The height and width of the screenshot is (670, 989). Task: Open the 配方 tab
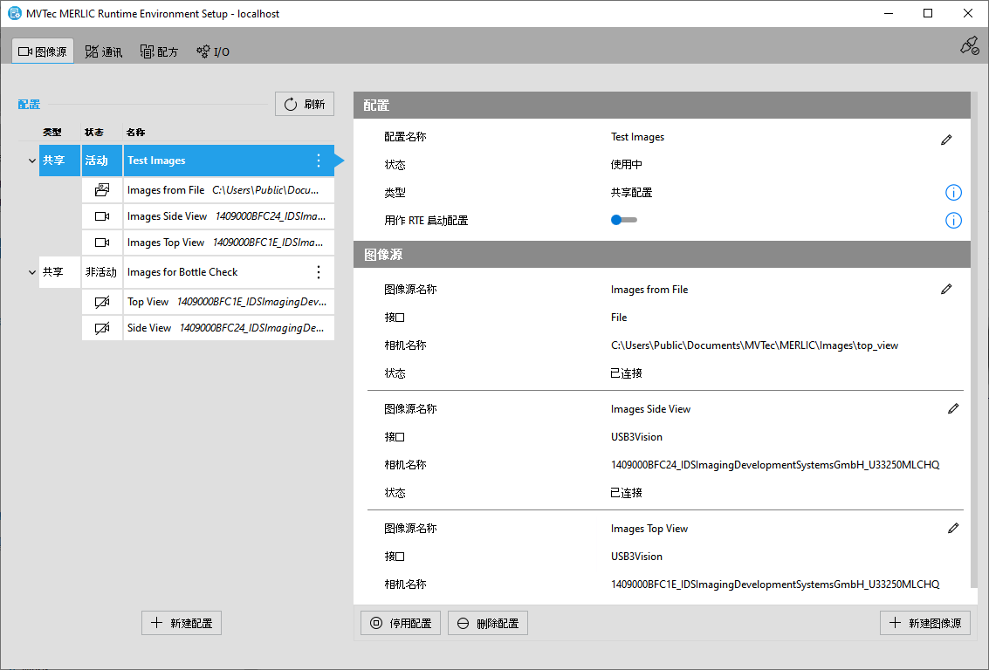159,51
